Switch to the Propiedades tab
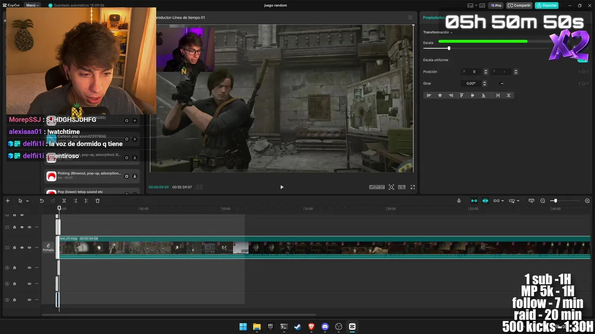Image resolution: width=595 pixels, height=334 pixels. click(x=433, y=18)
